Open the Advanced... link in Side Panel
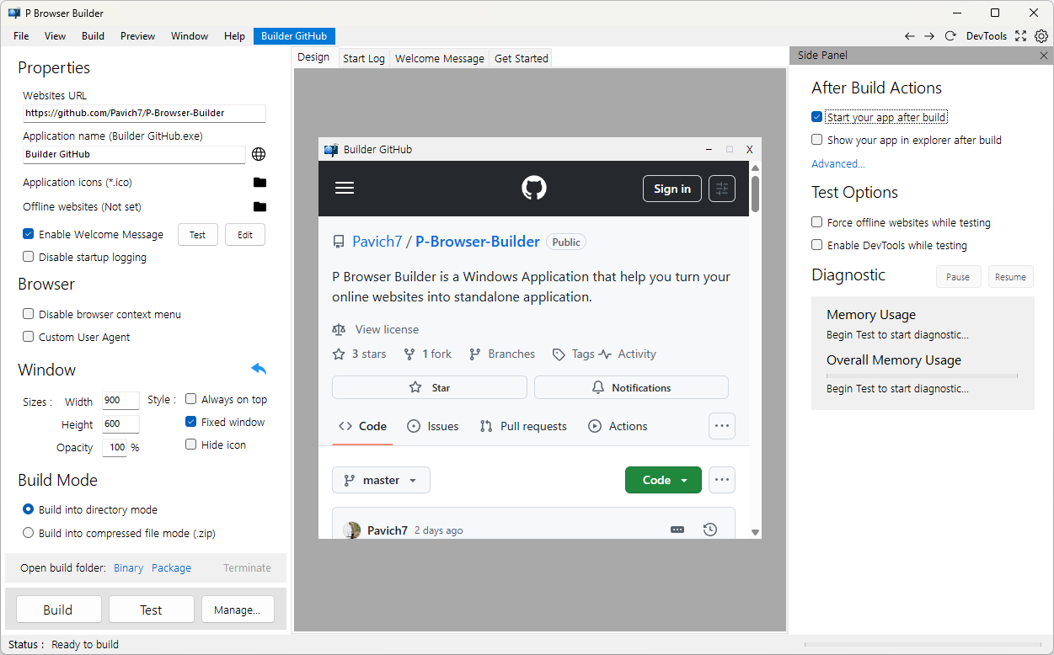Screen dimensions: 1054x655 pyautogui.click(x=838, y=163)
